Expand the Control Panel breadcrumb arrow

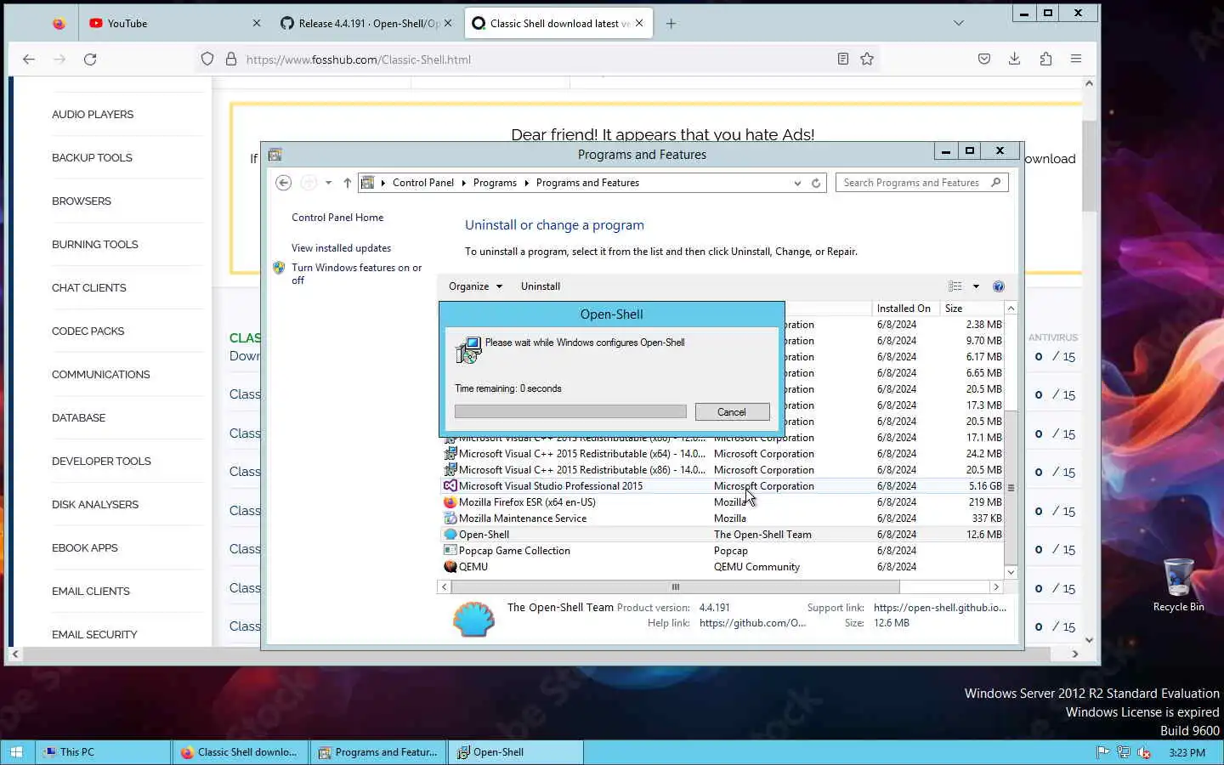click(x=464, y=183)
